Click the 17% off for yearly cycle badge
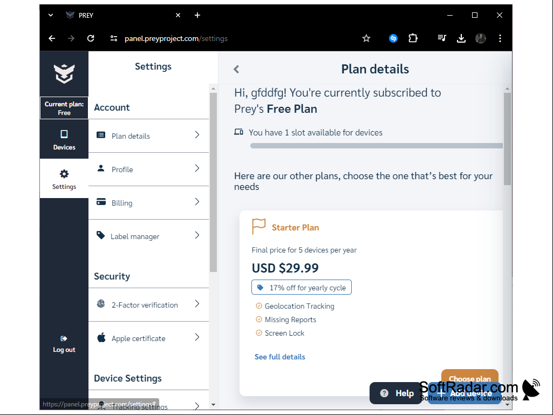This screenshot has height=415, width=553. [x=302, y=287]
